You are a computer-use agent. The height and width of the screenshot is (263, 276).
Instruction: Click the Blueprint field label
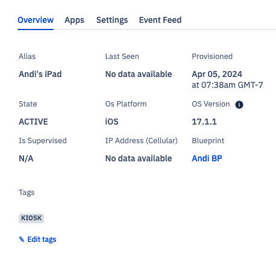[x=208, y=141]
